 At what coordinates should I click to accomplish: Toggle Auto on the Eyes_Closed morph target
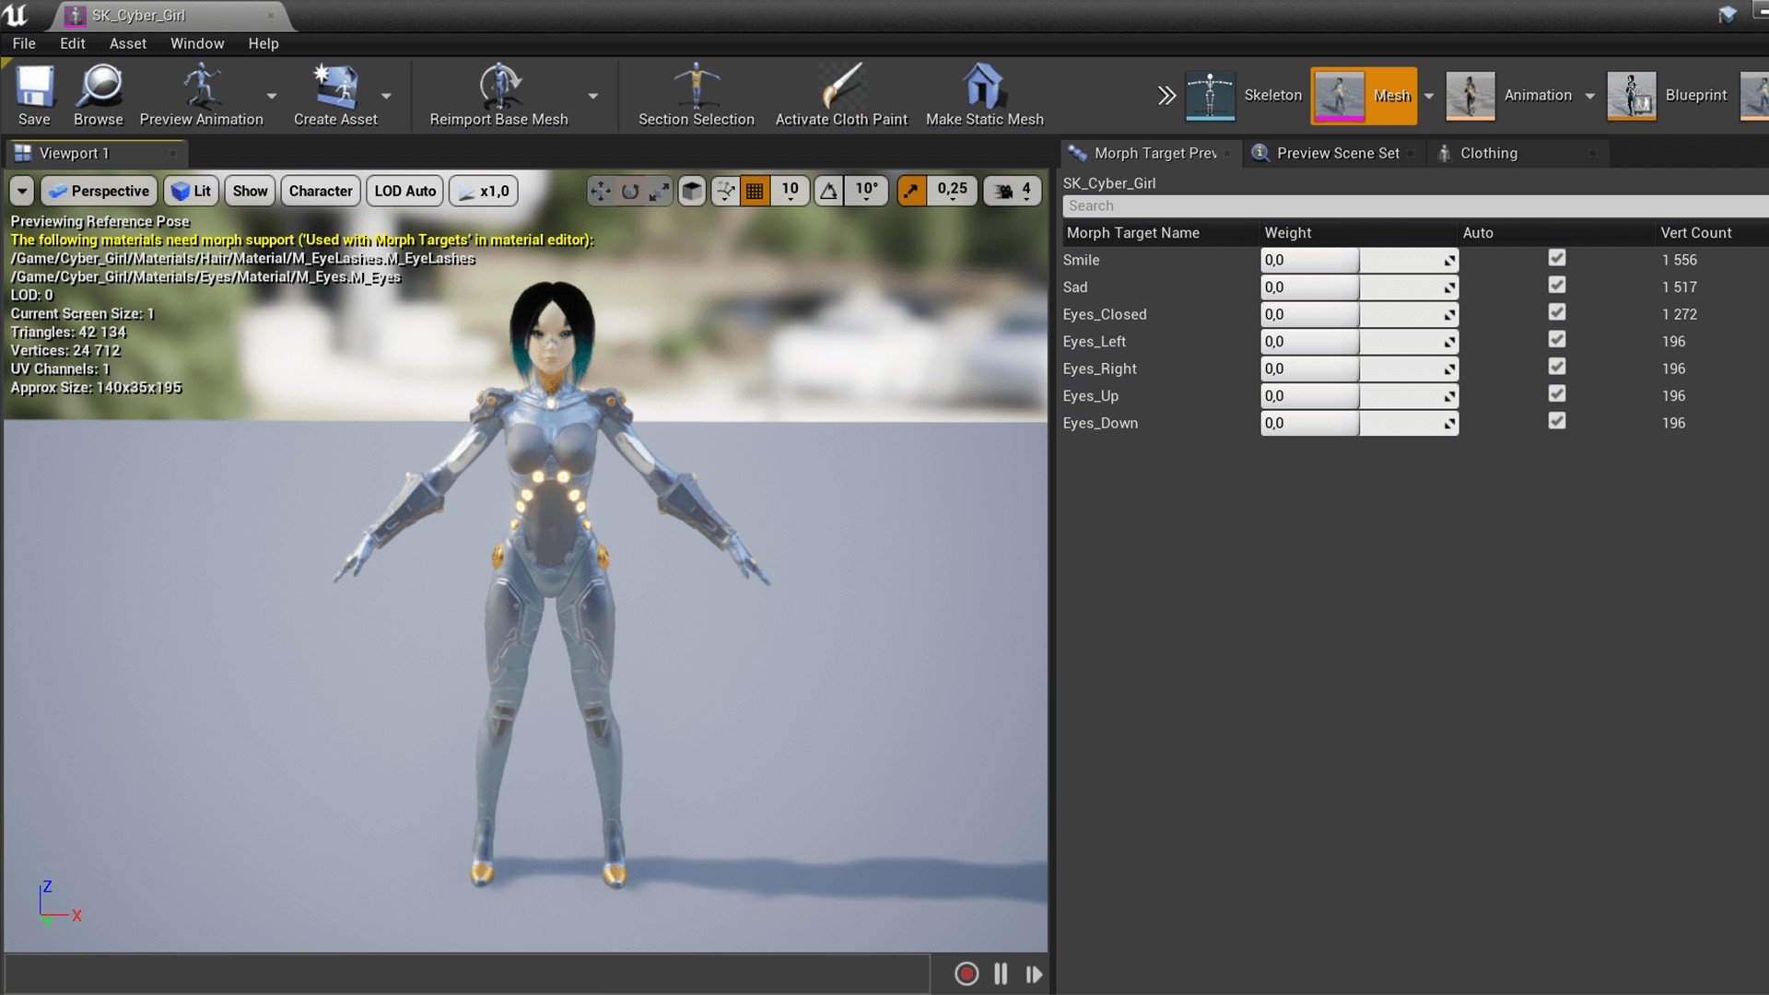[x=1558, y=313]
